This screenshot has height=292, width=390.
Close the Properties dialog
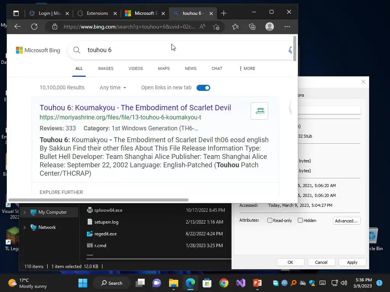pos(363,82)
